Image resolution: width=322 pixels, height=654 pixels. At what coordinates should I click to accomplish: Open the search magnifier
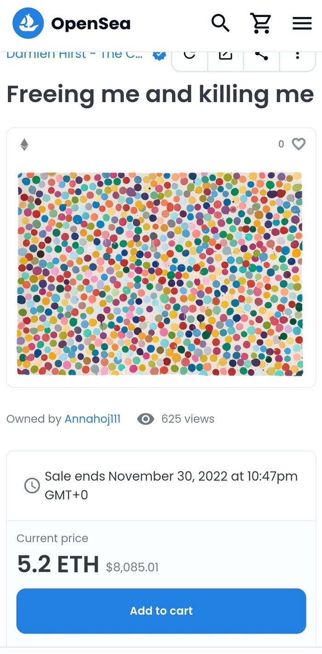pos(220,23)
